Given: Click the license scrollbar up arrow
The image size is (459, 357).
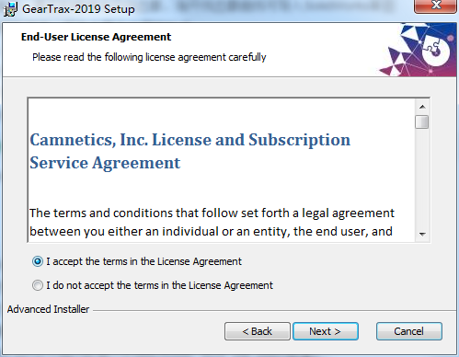Looking at the screenshot, I should pyautogui.click(x=422, y=107).
